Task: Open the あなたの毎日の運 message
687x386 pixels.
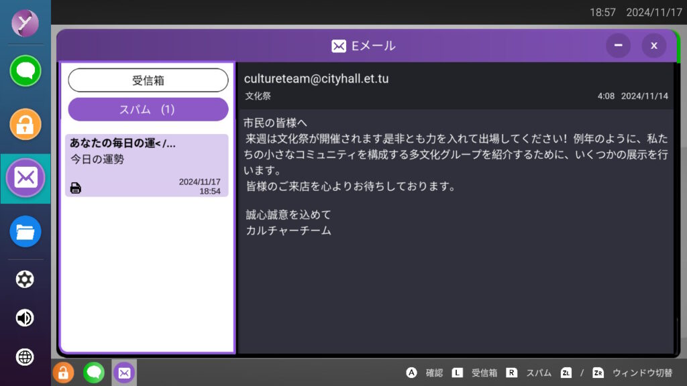Action: pos(147,166)
